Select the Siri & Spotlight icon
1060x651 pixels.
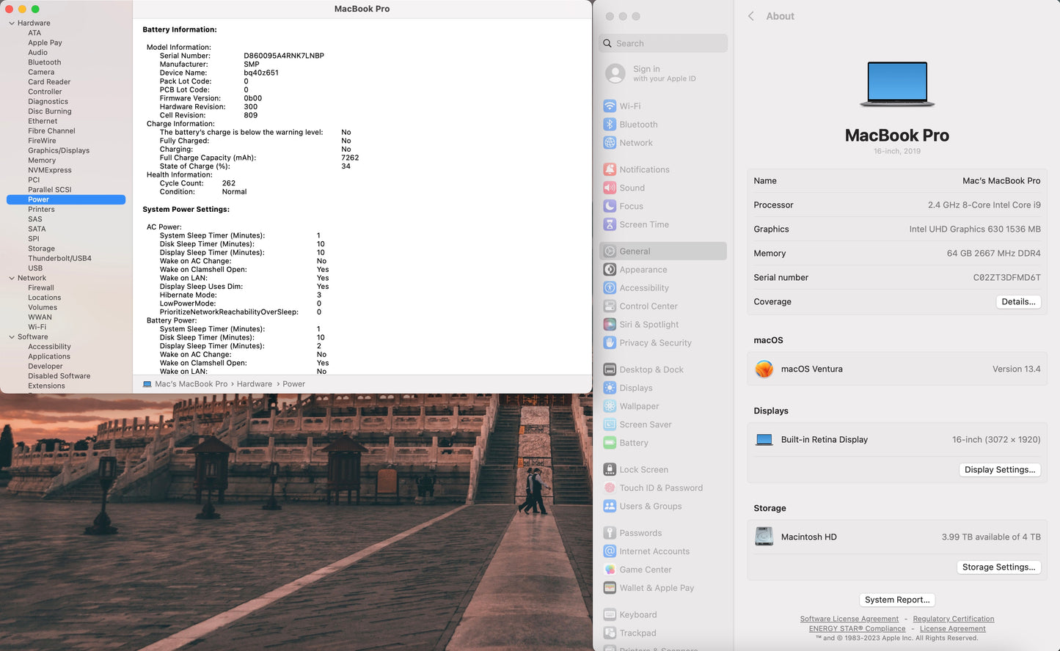pyautogui.click(x=610, y=325)
